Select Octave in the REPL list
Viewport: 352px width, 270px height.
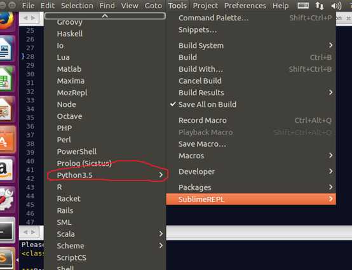105,116
